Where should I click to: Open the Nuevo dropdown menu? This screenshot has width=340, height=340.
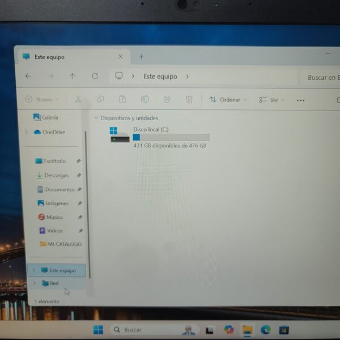tap(41, 100)
